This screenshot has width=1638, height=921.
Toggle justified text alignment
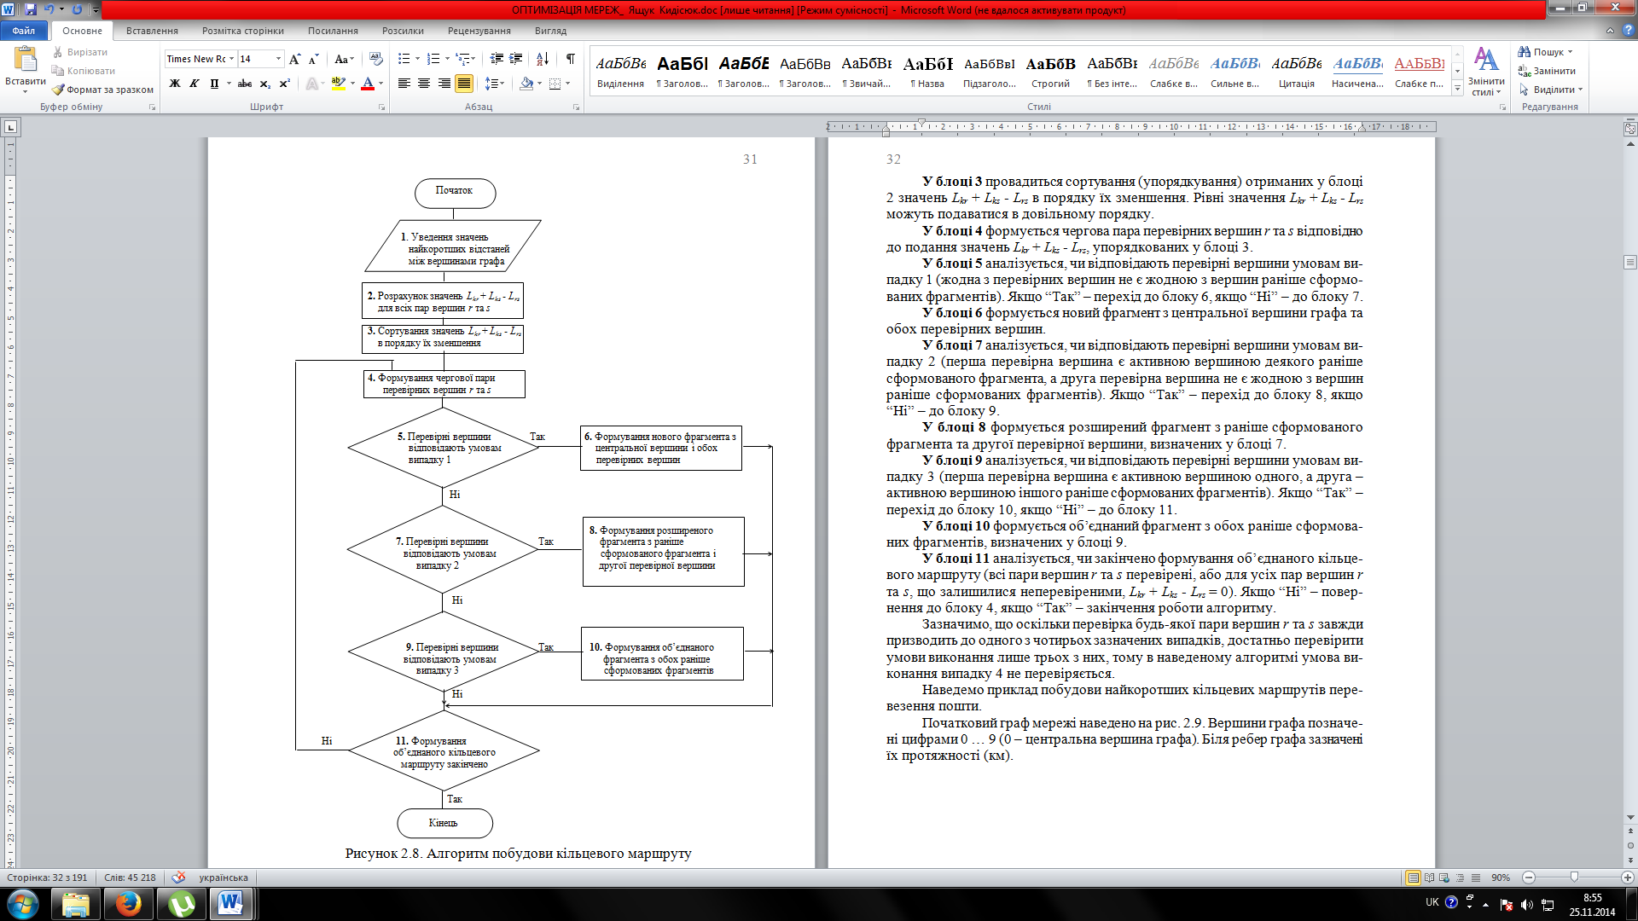point(464,84)
